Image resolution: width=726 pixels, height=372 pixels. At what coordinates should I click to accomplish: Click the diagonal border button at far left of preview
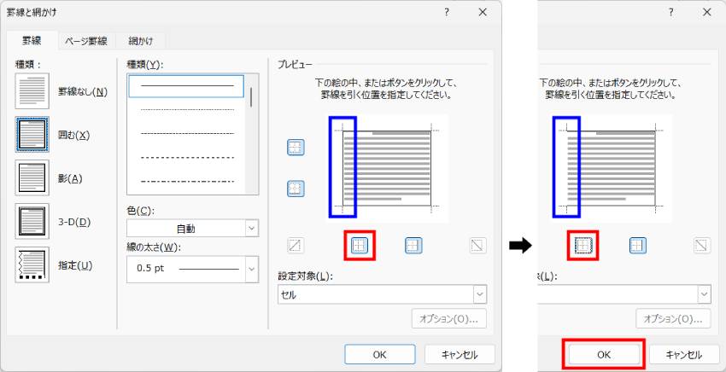296,246
